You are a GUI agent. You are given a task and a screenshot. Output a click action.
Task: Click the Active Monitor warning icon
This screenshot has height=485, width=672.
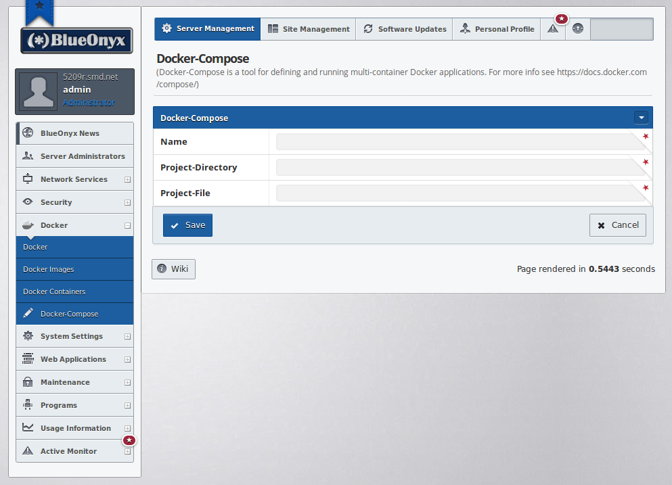click(x=28, y=451)
